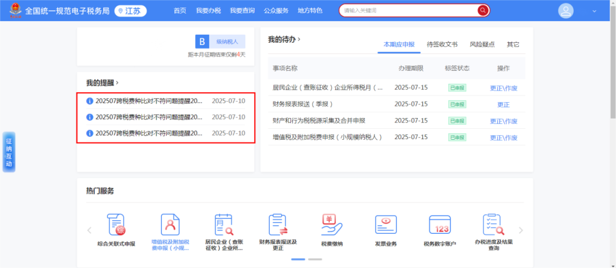Click the keyword search input field
Viewport: 616px width, 268px height.
point(408,10)
